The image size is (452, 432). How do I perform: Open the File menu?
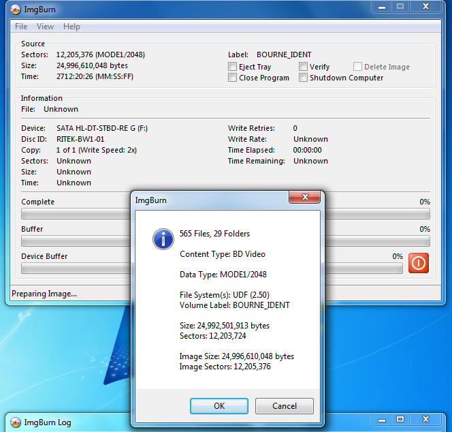(21, 27)
